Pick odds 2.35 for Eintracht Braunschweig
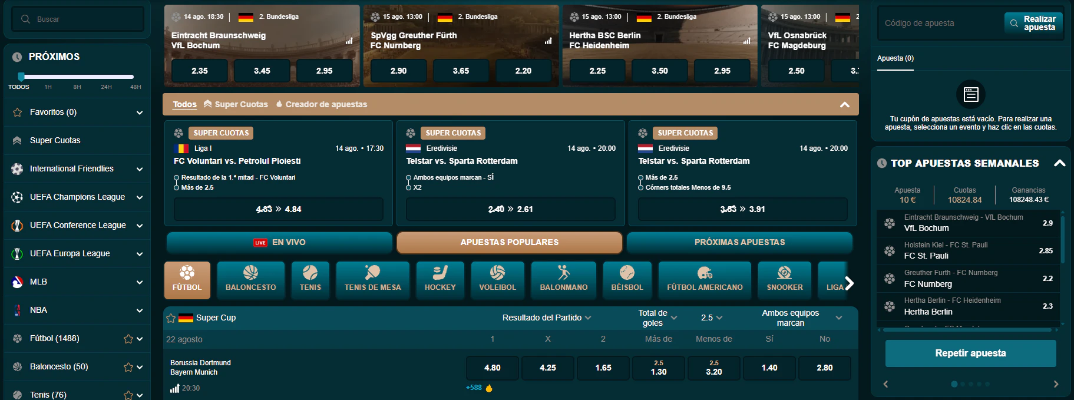This screenshot has width=1074, height=400. point(200,71)
